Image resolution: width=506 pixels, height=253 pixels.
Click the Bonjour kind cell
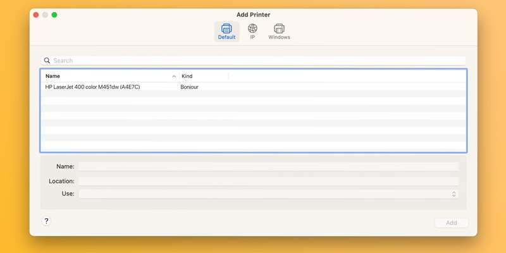click(189, 87)
